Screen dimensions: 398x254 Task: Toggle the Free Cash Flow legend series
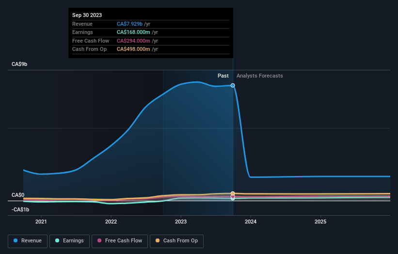[120, 241]
